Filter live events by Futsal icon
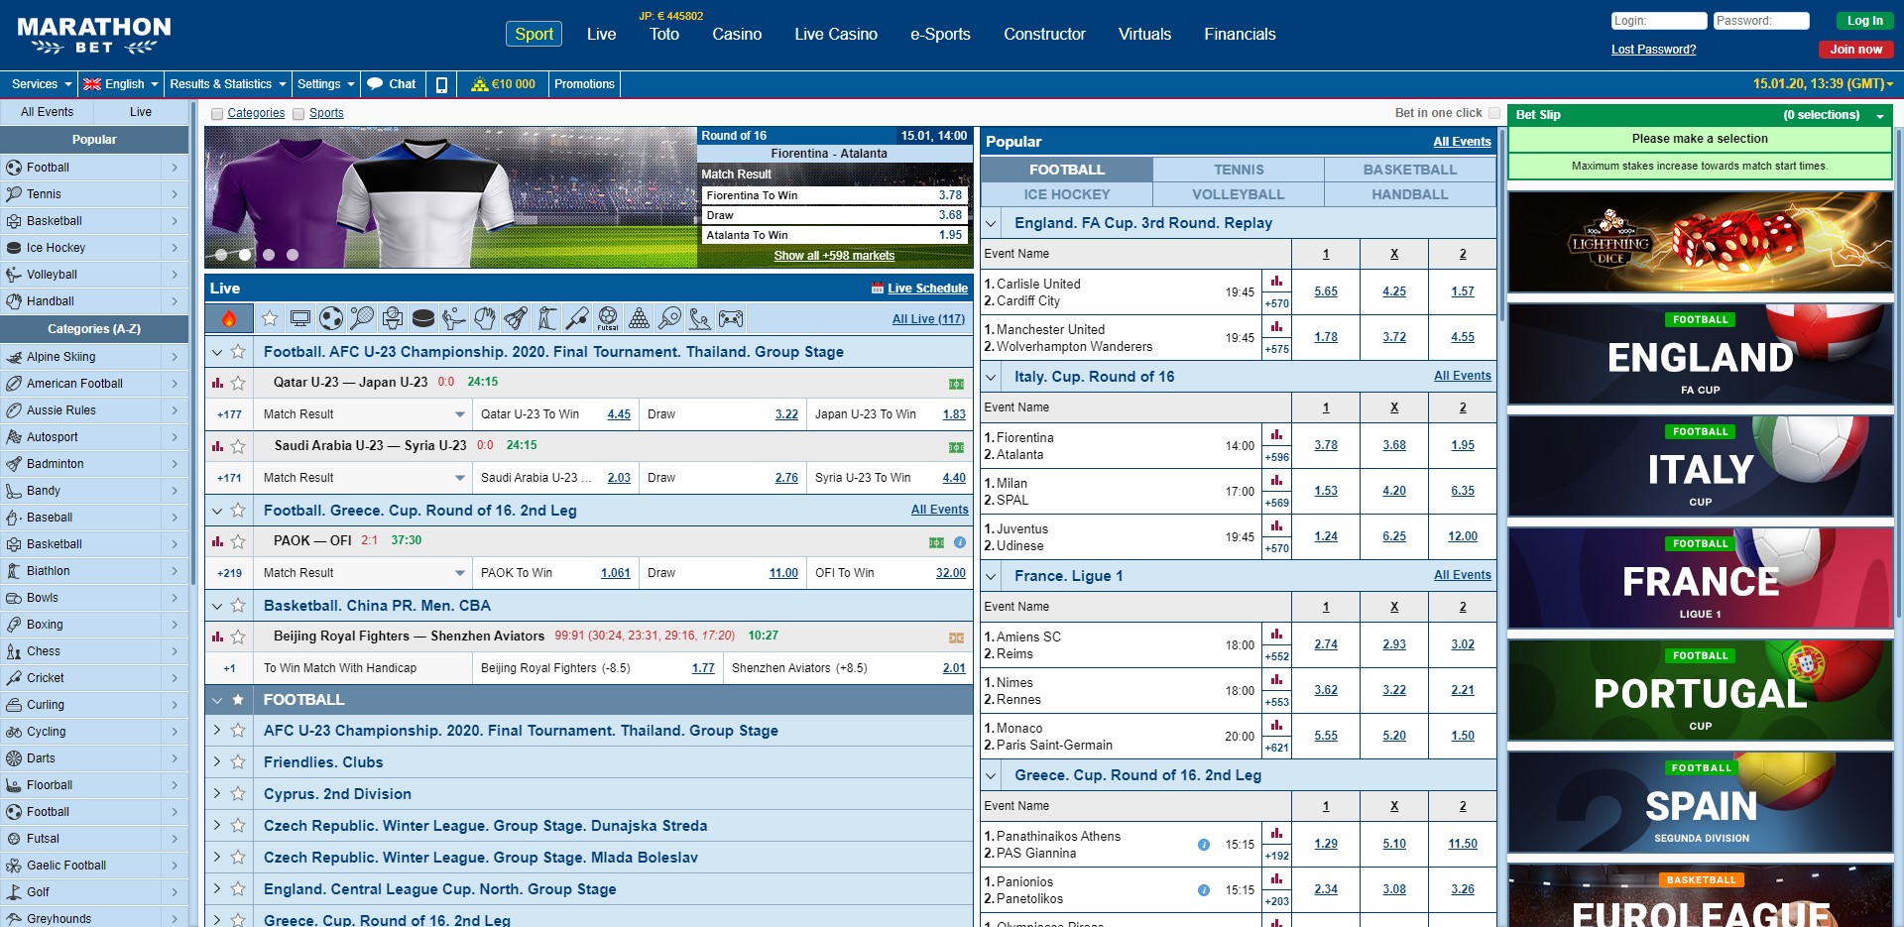The height and width of the screenshot is (927, 1904). coord(608,318)
